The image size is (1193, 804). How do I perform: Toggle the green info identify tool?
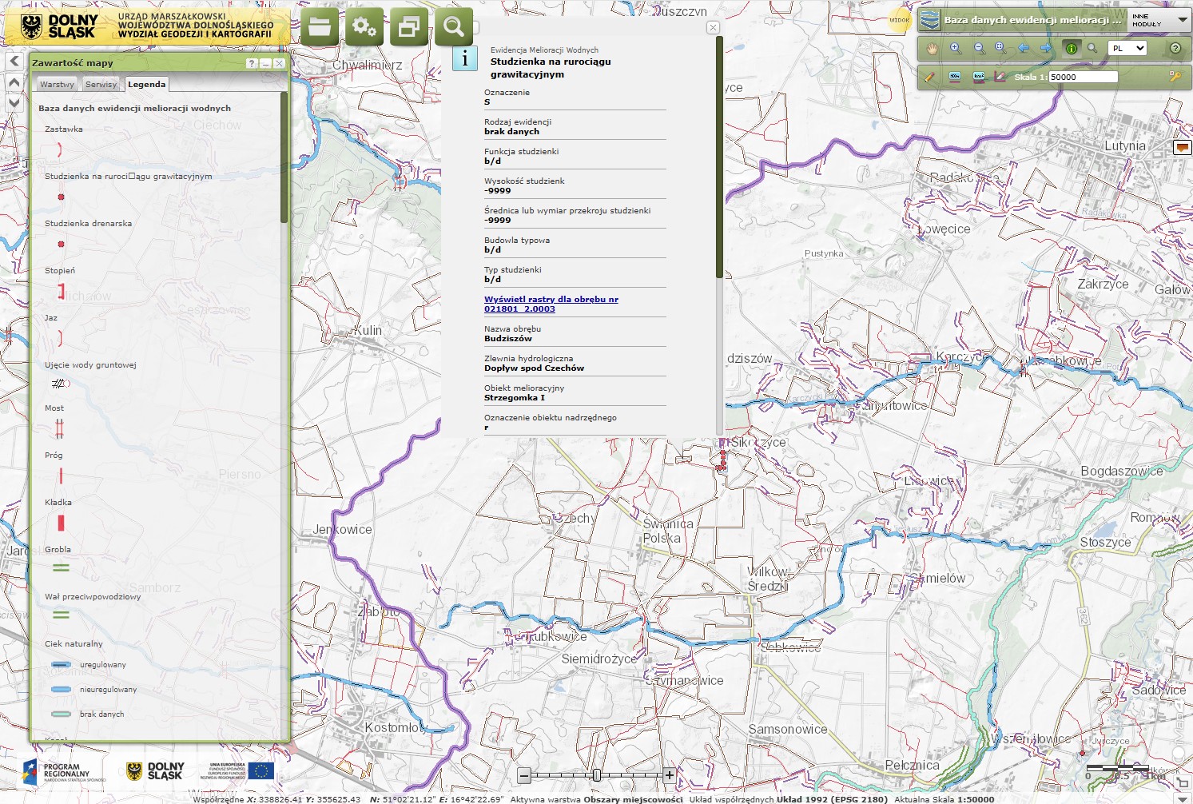click(1072, 48)
